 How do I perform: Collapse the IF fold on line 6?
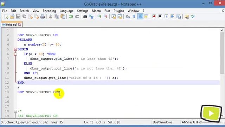click(15, 54)
